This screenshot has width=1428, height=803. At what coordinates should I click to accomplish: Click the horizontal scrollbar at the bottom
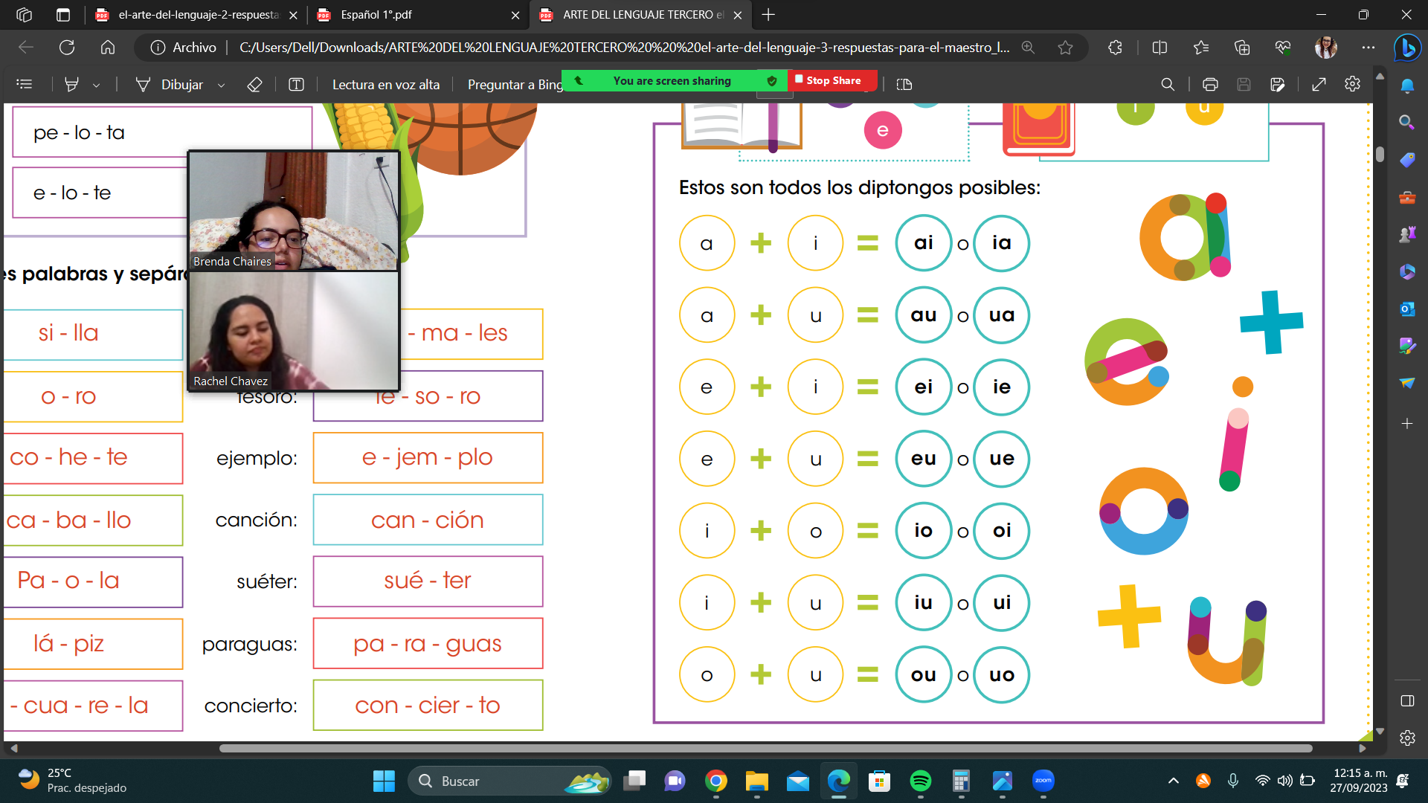766,748
